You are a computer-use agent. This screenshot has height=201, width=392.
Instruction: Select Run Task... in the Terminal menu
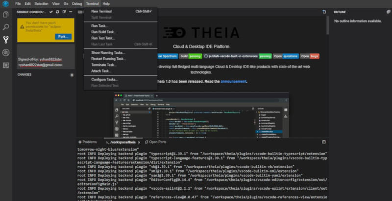point(121,26)
